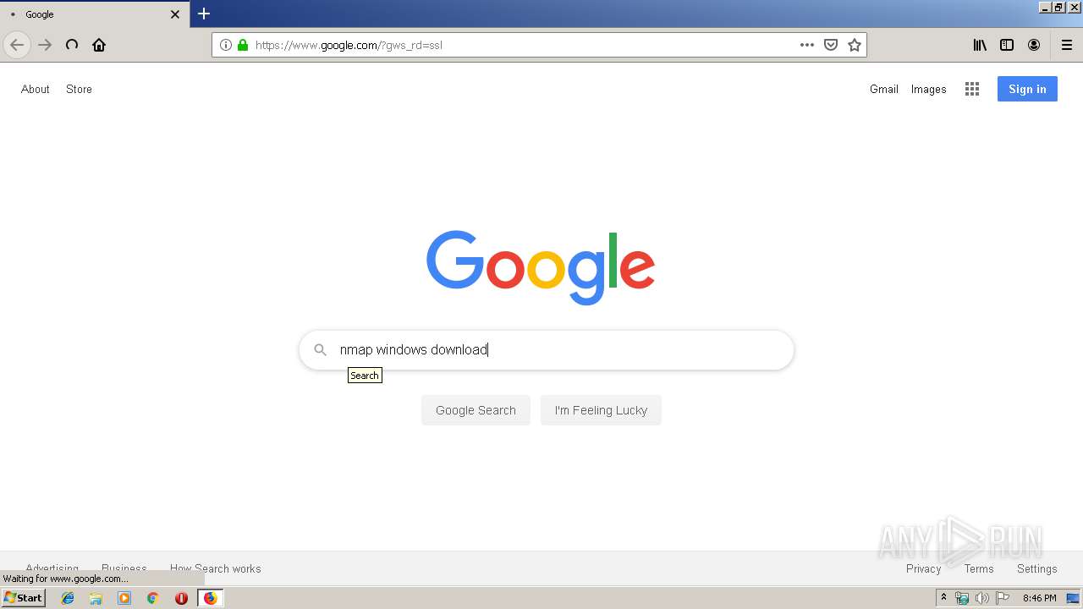Open How Search works link
The image size is (1083, 609).
point(215,568)
